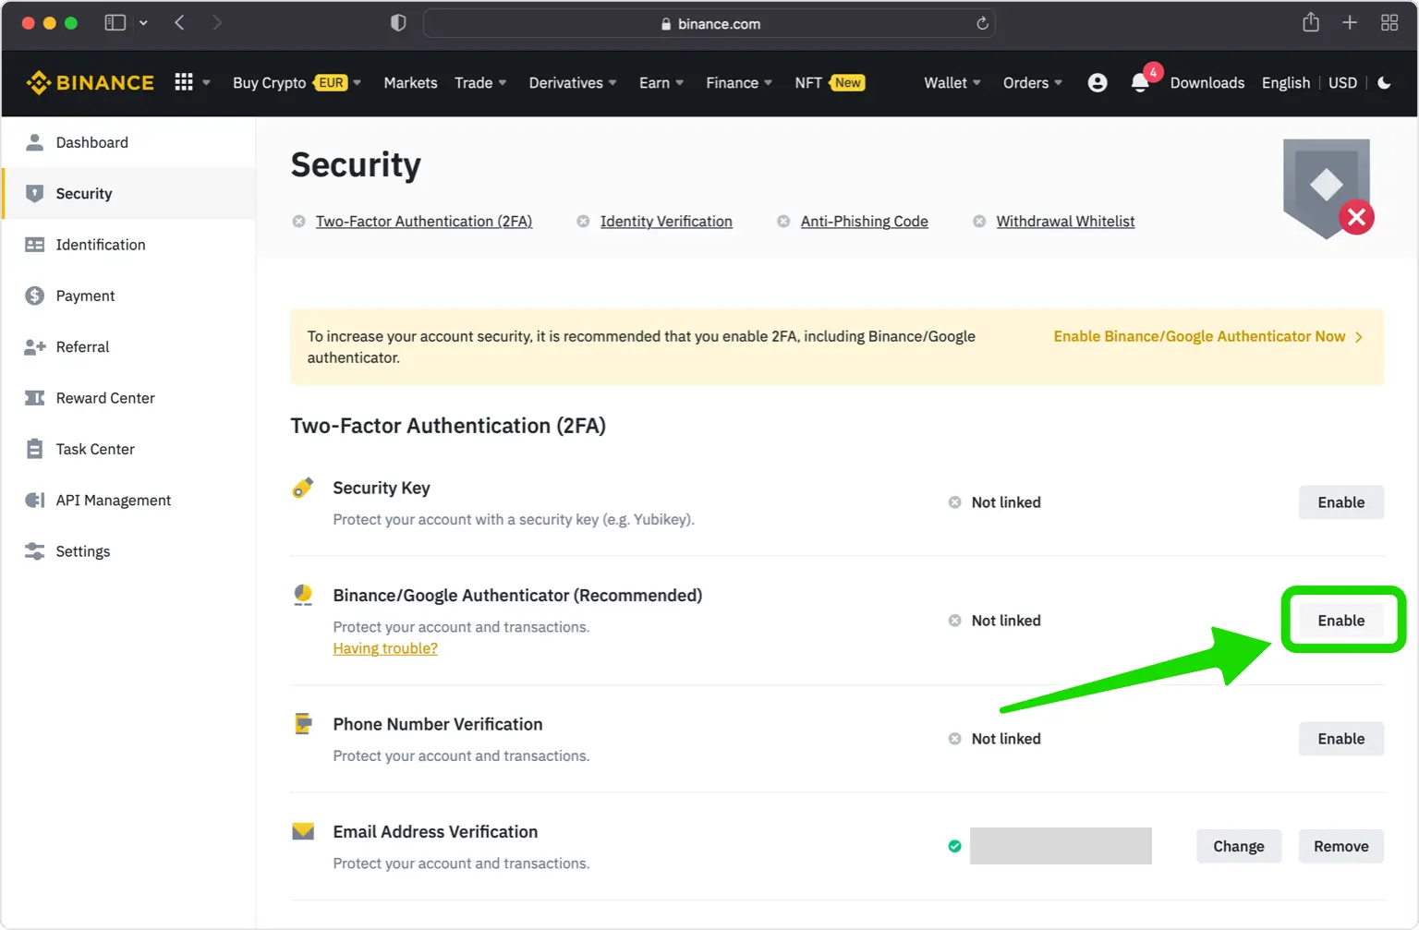Viewport: 1419px width, 930px height.
Task: Expand the Buy Crypto dropdown
Action: coord(357,83)
